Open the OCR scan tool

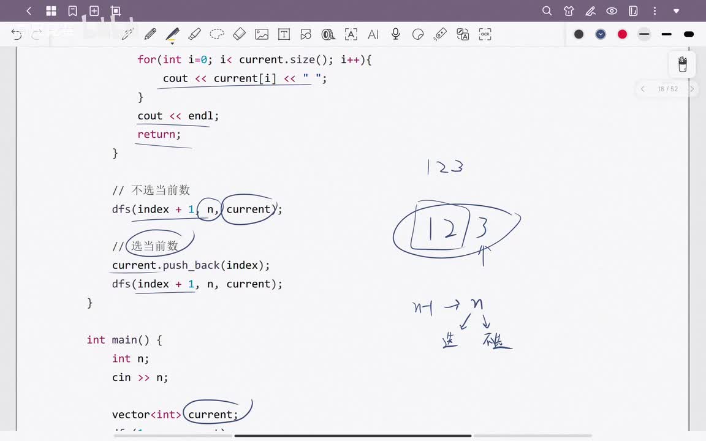tap(485, 34)
